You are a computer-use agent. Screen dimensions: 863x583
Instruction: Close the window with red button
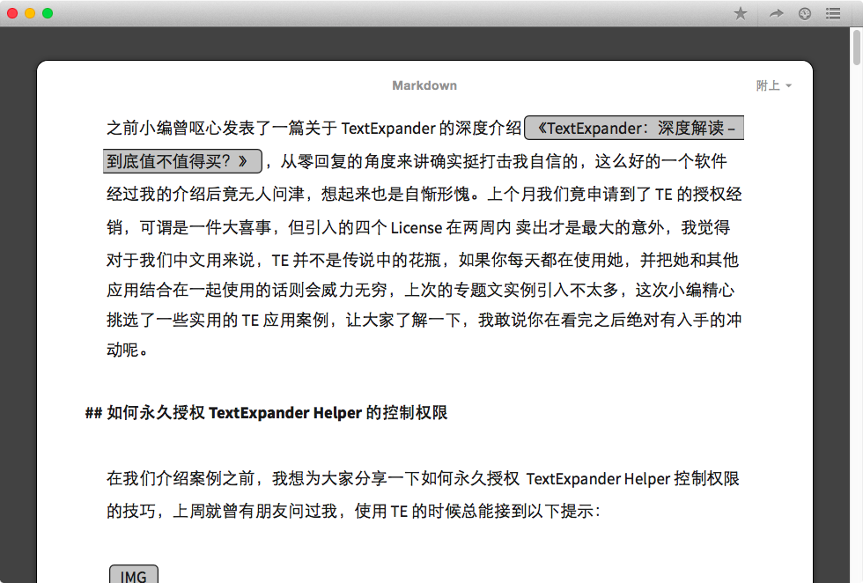pyautogui.click(x=12, y=13)
